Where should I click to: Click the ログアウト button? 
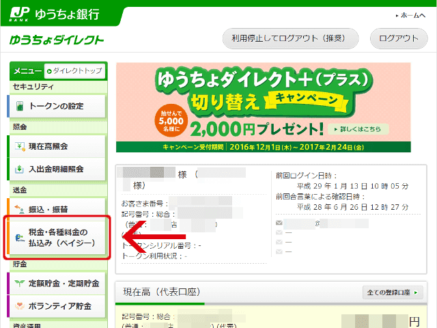pos(399,38)
